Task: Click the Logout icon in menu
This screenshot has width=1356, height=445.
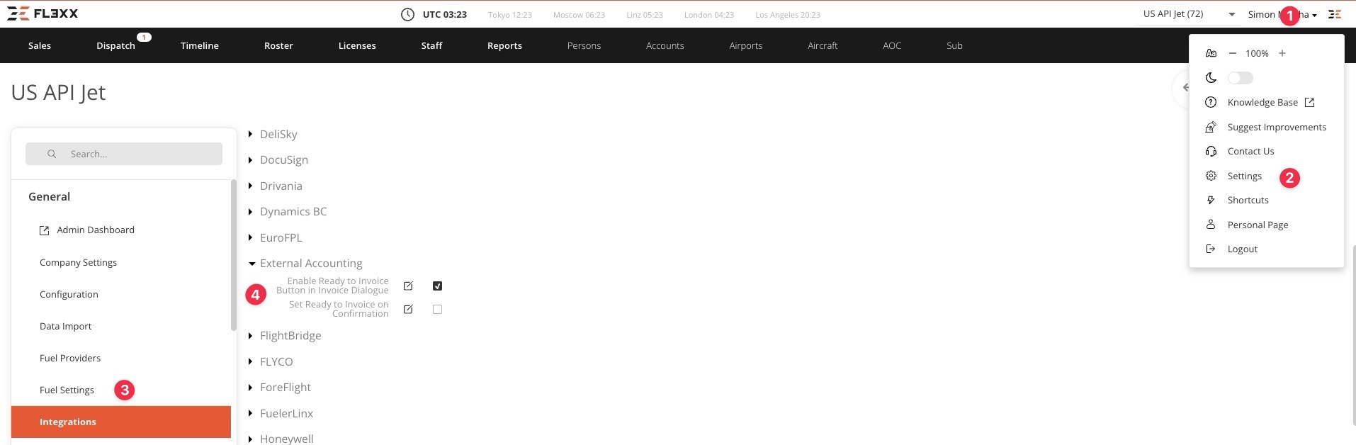Action: (x=1211, y=249)
